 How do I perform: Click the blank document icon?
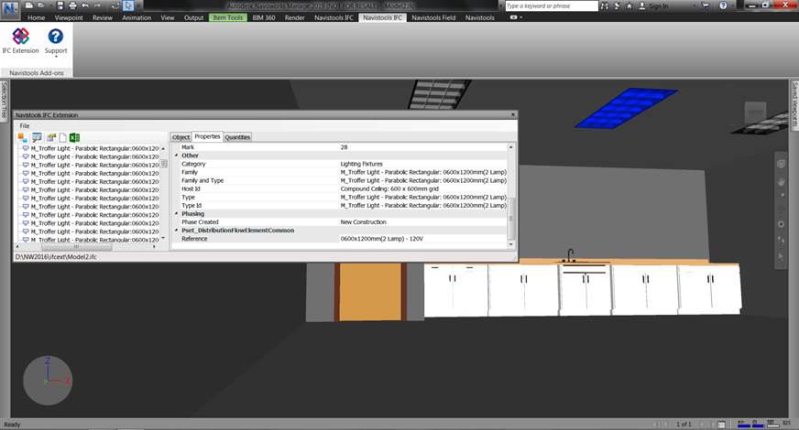click(x=62, y=137)
